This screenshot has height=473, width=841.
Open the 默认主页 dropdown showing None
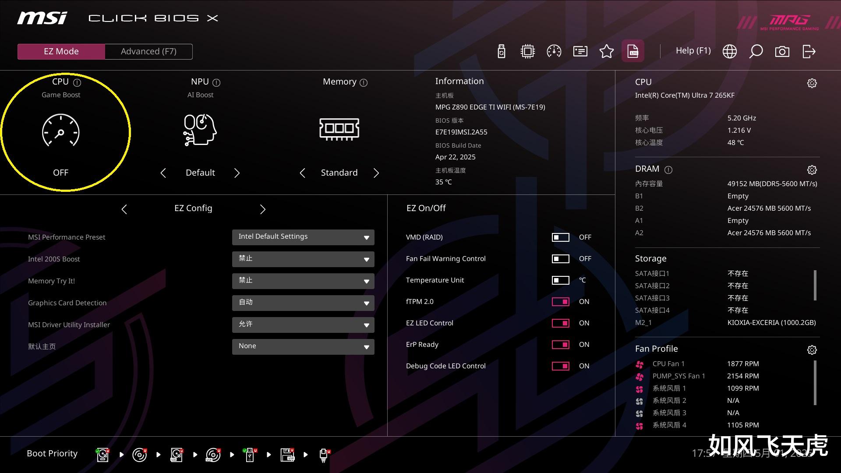point(303,347)
